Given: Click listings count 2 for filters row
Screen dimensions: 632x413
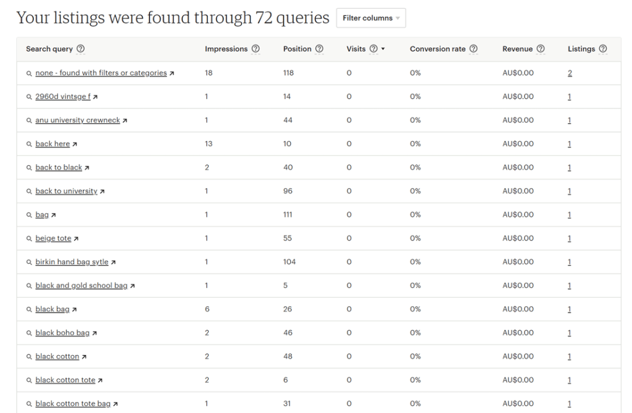Looking at the screenshot, I should coord(570,73).
